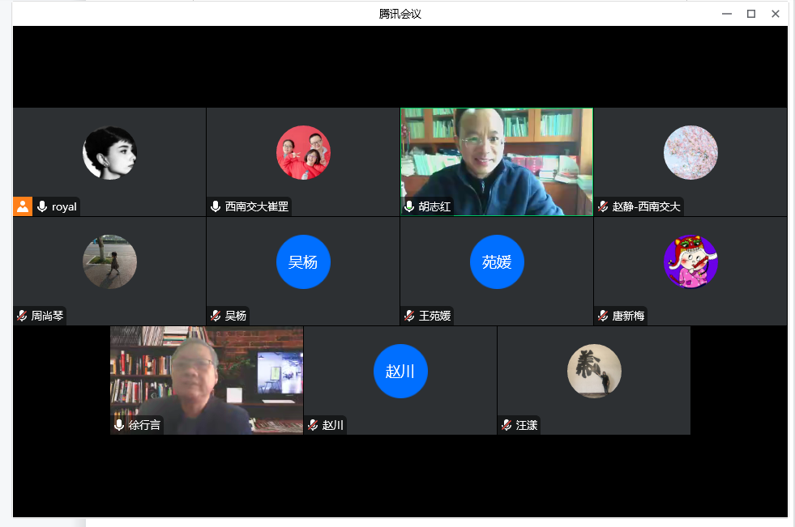Screen dimensions: 795x527
Task: Click the microphone icon beside 徐行言
Action: tap(119, 425)
